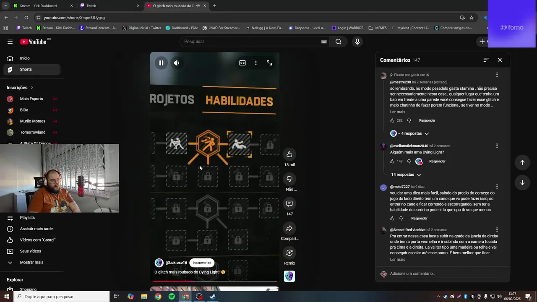
Task: Open Assistir mais tarde
Action: (x=32, y=229)
